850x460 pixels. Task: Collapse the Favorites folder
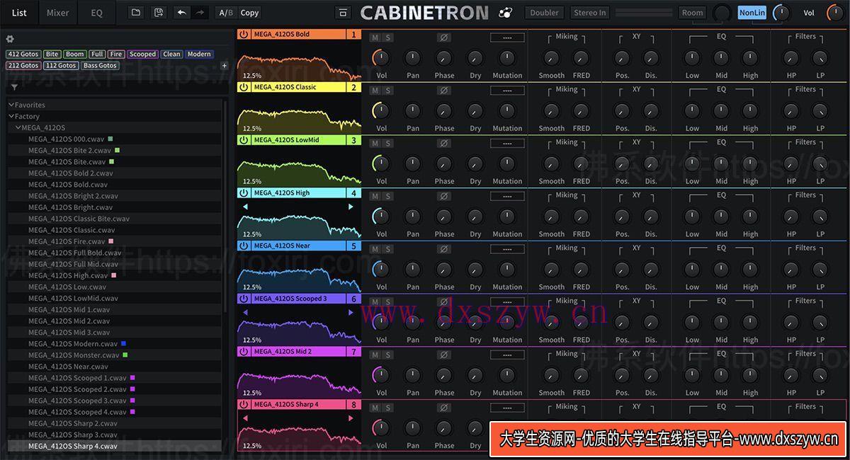[11, 105]
